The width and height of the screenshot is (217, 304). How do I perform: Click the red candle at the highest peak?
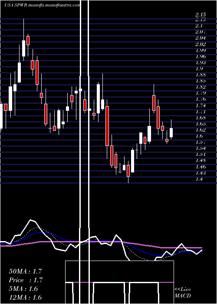(28, 40)
